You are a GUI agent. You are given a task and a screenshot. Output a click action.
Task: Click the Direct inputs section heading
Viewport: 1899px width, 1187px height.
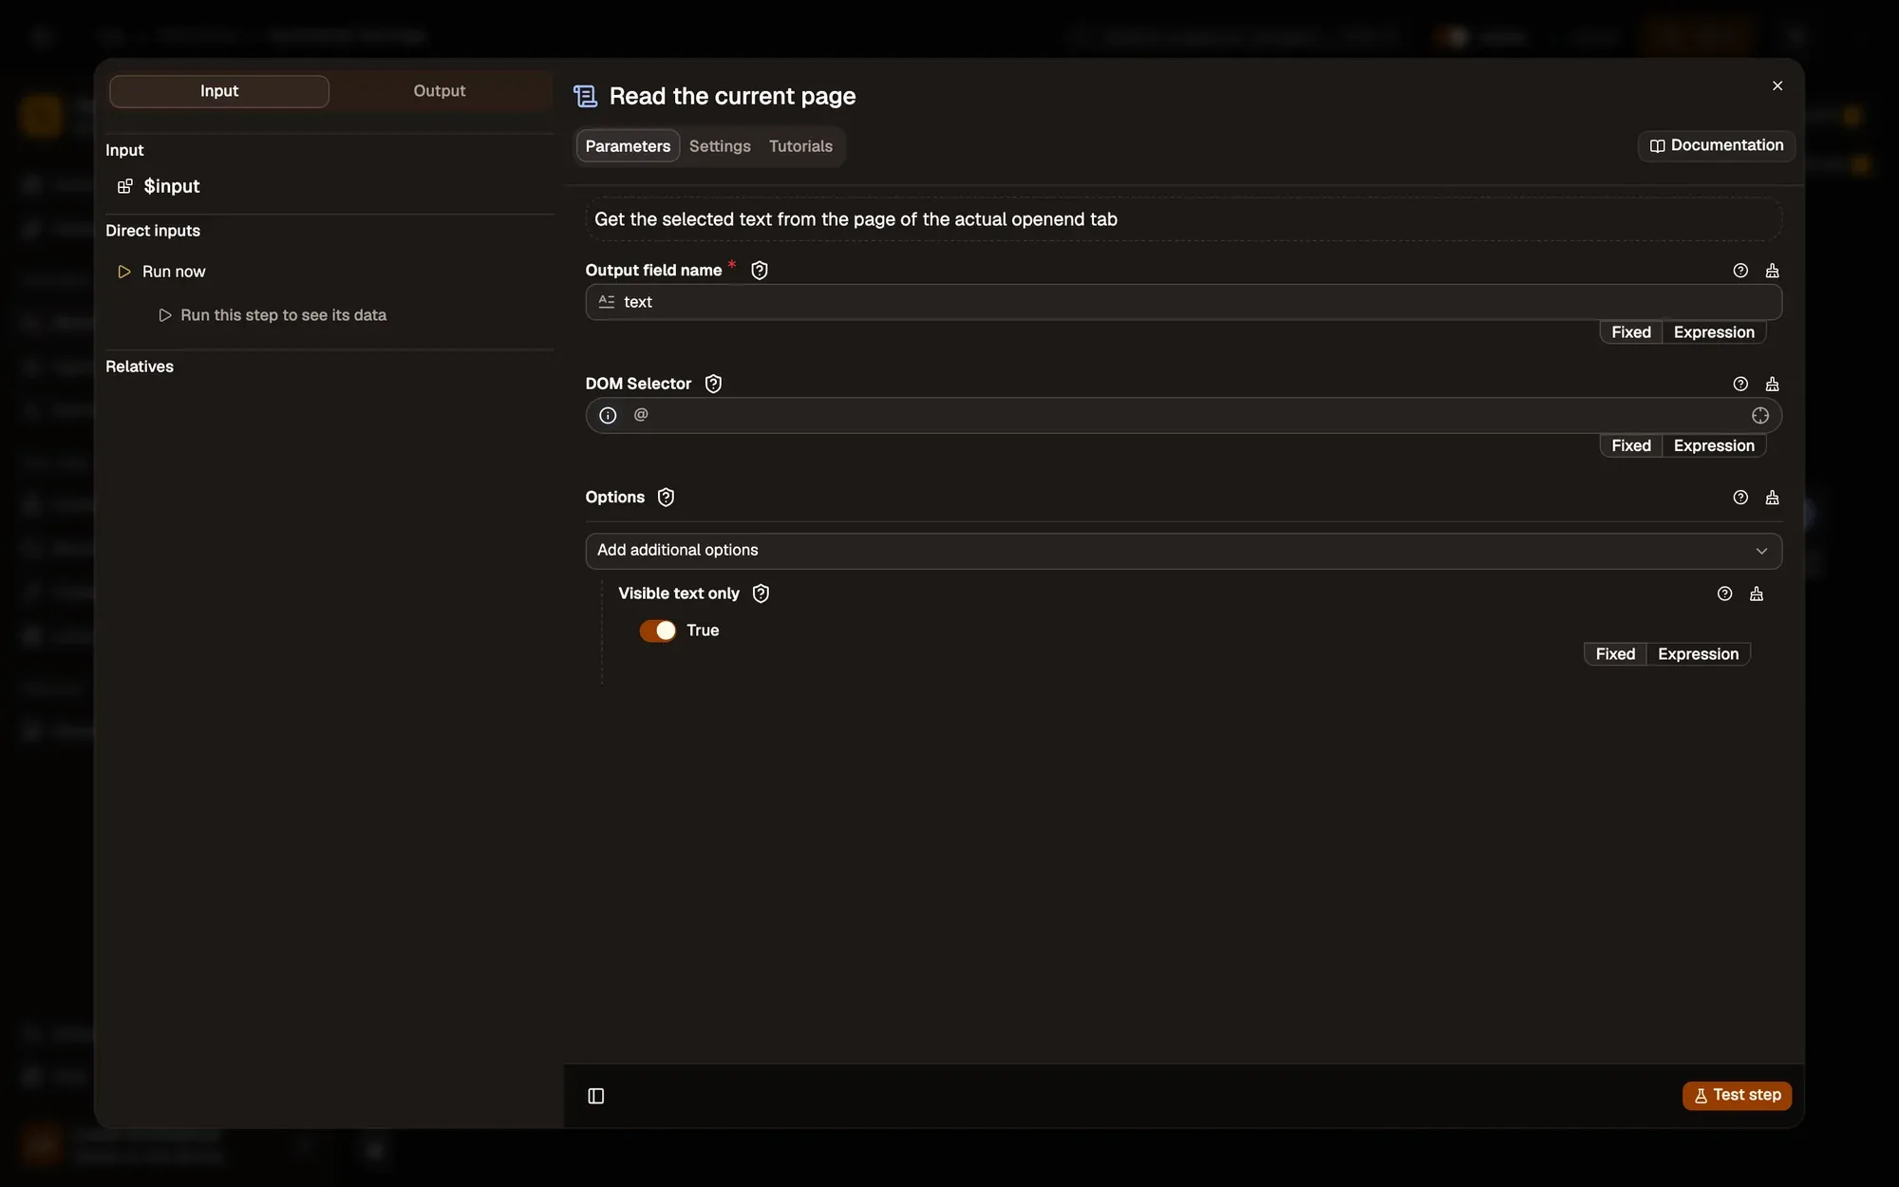pyautogui.click(x=153, y=231)
